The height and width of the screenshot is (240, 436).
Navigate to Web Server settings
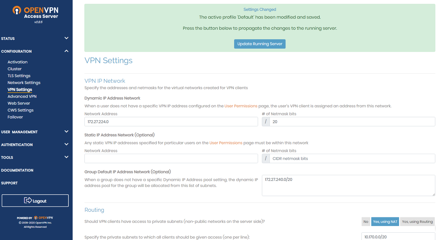click(19, 103)
